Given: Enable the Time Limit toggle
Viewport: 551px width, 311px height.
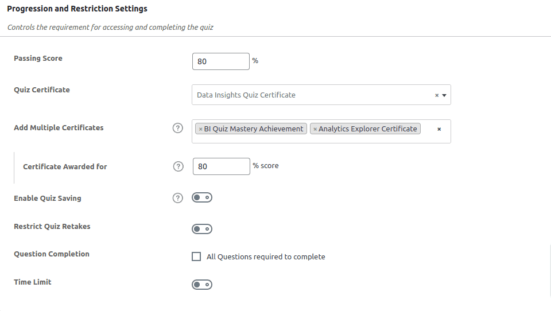Looking at the screenshot, I should pos(202,285).
